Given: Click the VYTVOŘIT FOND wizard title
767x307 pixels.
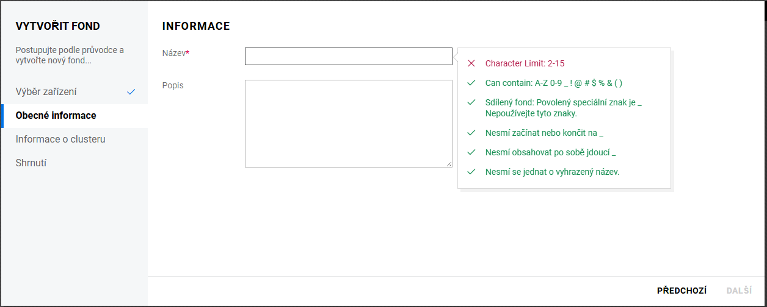Looking at the screenshot, I should 57,26.
